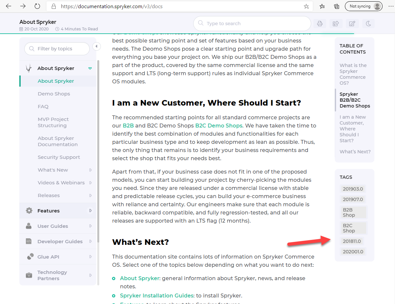Select the 201907.0 tag

click(353, 199)
